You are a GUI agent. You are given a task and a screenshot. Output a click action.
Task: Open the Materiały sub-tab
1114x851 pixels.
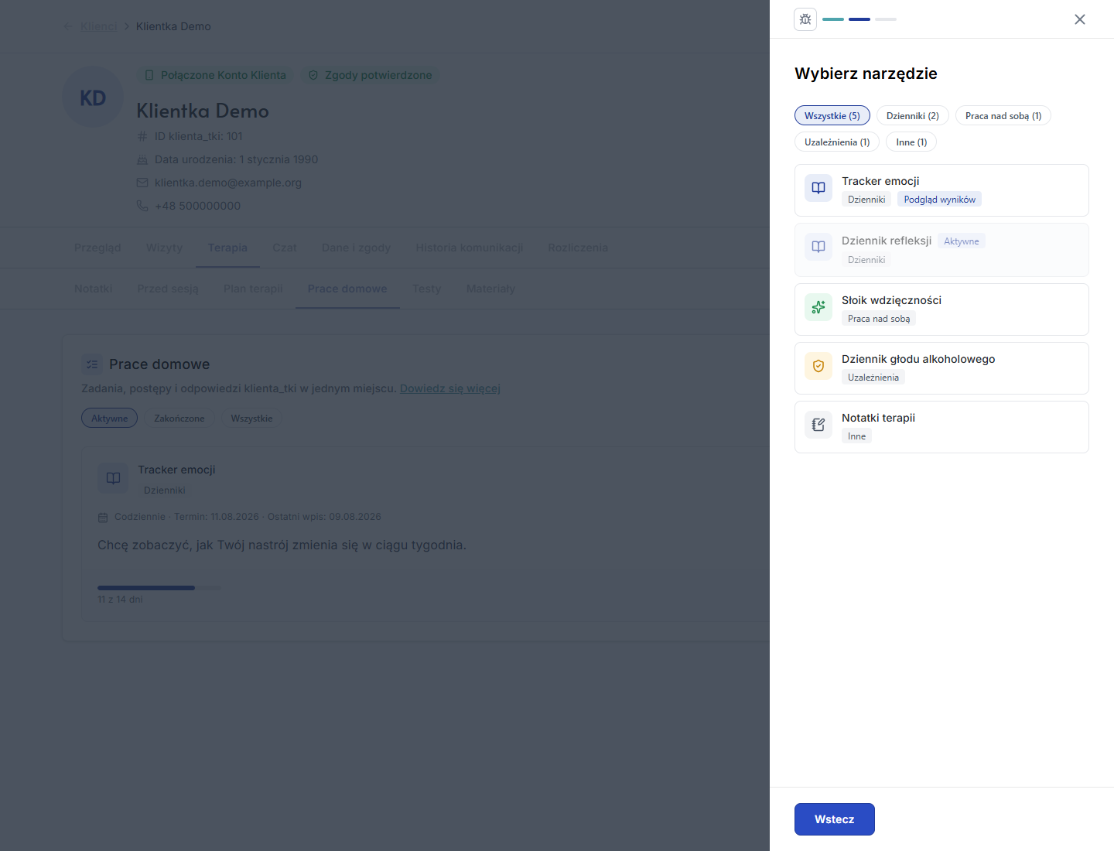click(x=490, y=289)
